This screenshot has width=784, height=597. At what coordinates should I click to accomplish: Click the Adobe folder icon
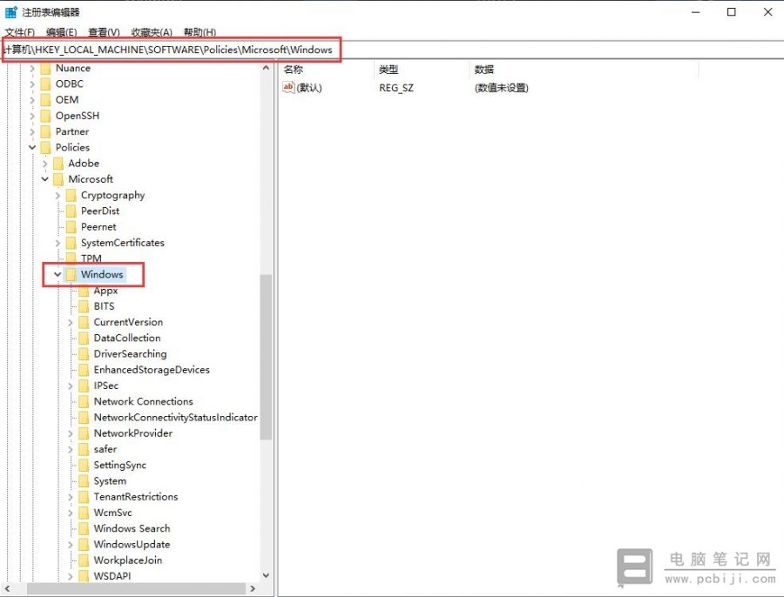click(58, 164)
